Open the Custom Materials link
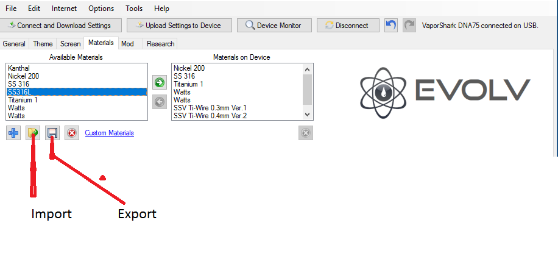The height and width of the screenshot is (256, 558). click(109, 133)
